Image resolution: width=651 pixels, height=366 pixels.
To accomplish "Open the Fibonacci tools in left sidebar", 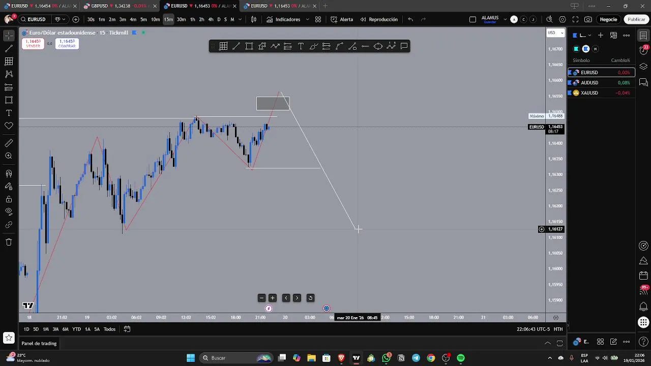I will point(9,87).
